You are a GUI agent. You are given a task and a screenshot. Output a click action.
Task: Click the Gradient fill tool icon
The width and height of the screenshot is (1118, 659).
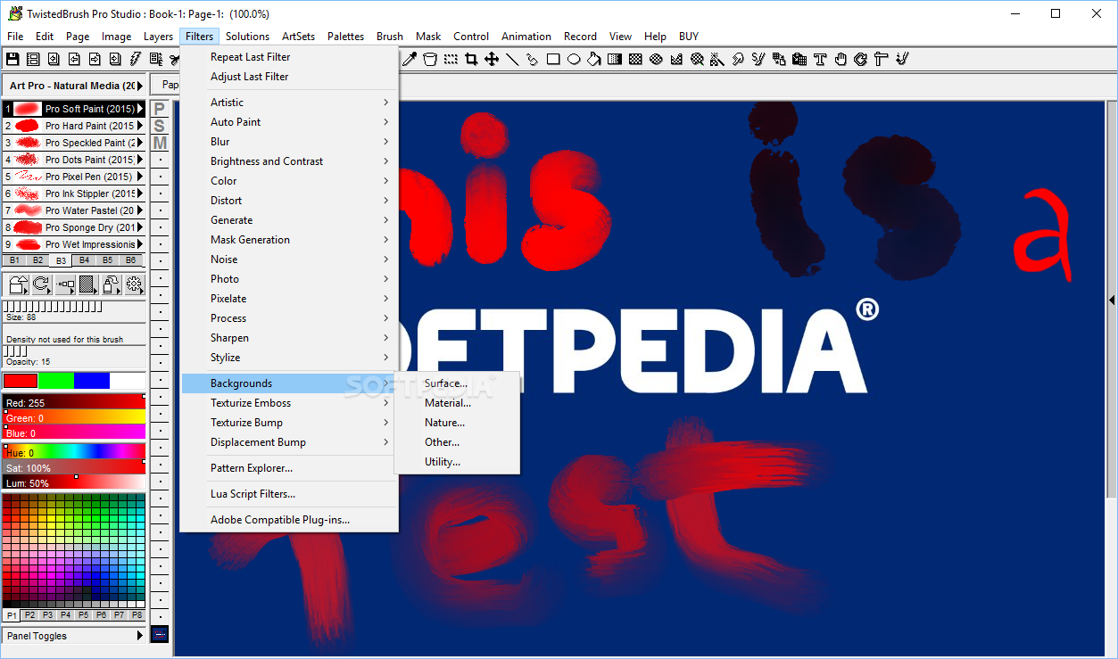615,59
